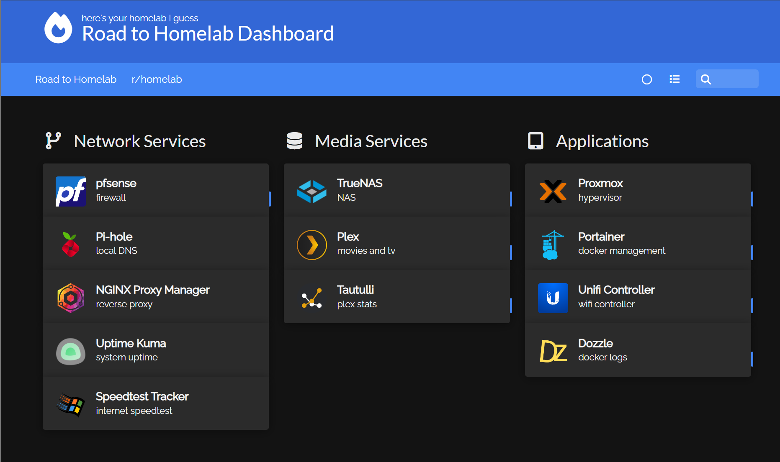Click the NGINX Proxy Manager hexagon icon

click(70, 298)
